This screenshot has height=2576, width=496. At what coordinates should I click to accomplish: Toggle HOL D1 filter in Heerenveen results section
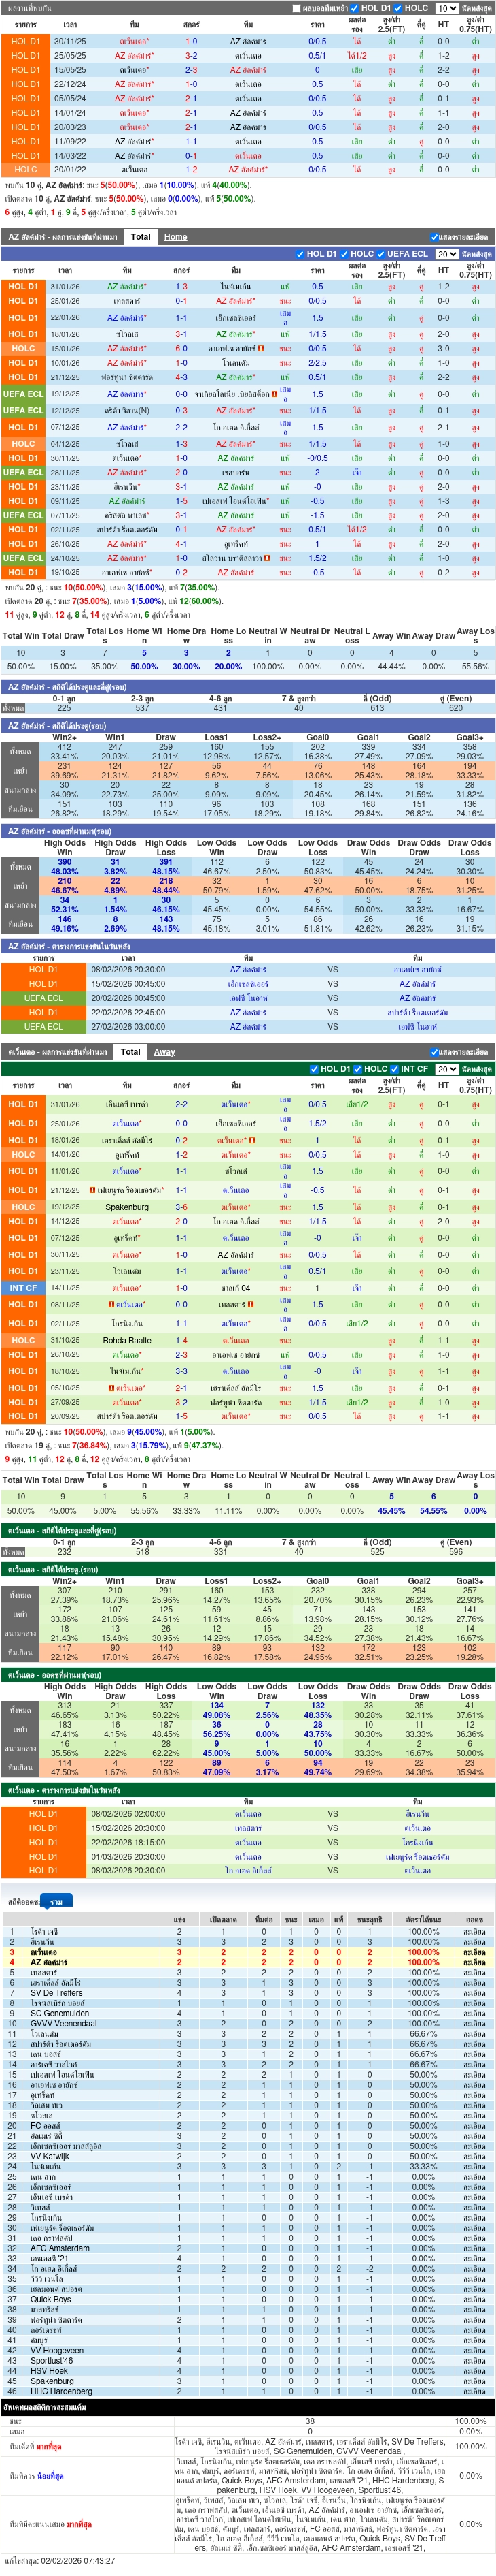tap(315, 1069)
